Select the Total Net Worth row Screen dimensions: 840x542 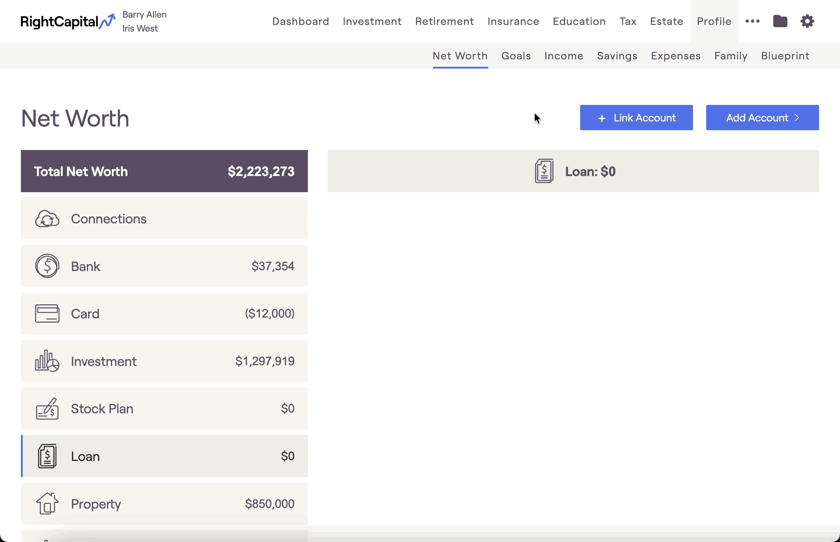point(164,171)
